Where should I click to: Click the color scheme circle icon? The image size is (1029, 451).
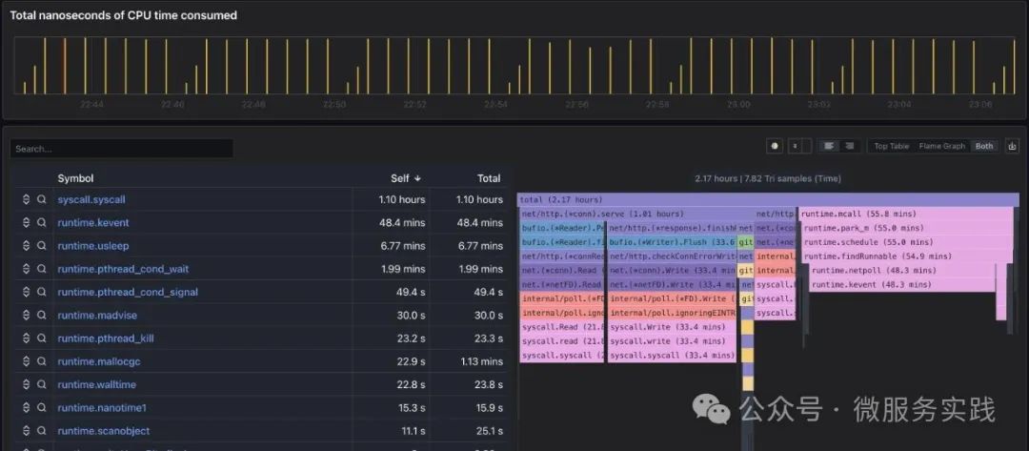tap(775, 147)
